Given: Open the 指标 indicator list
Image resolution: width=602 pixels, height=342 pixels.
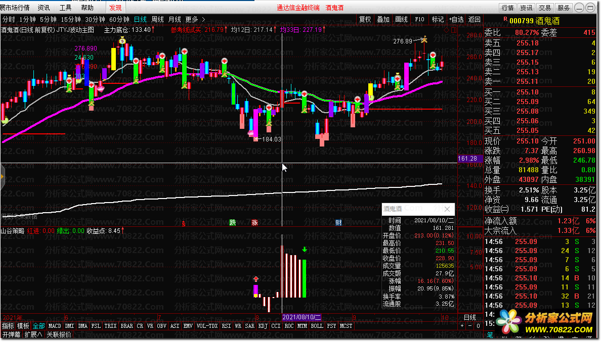Looking at the screenshot, I should (x=8, y=326).
